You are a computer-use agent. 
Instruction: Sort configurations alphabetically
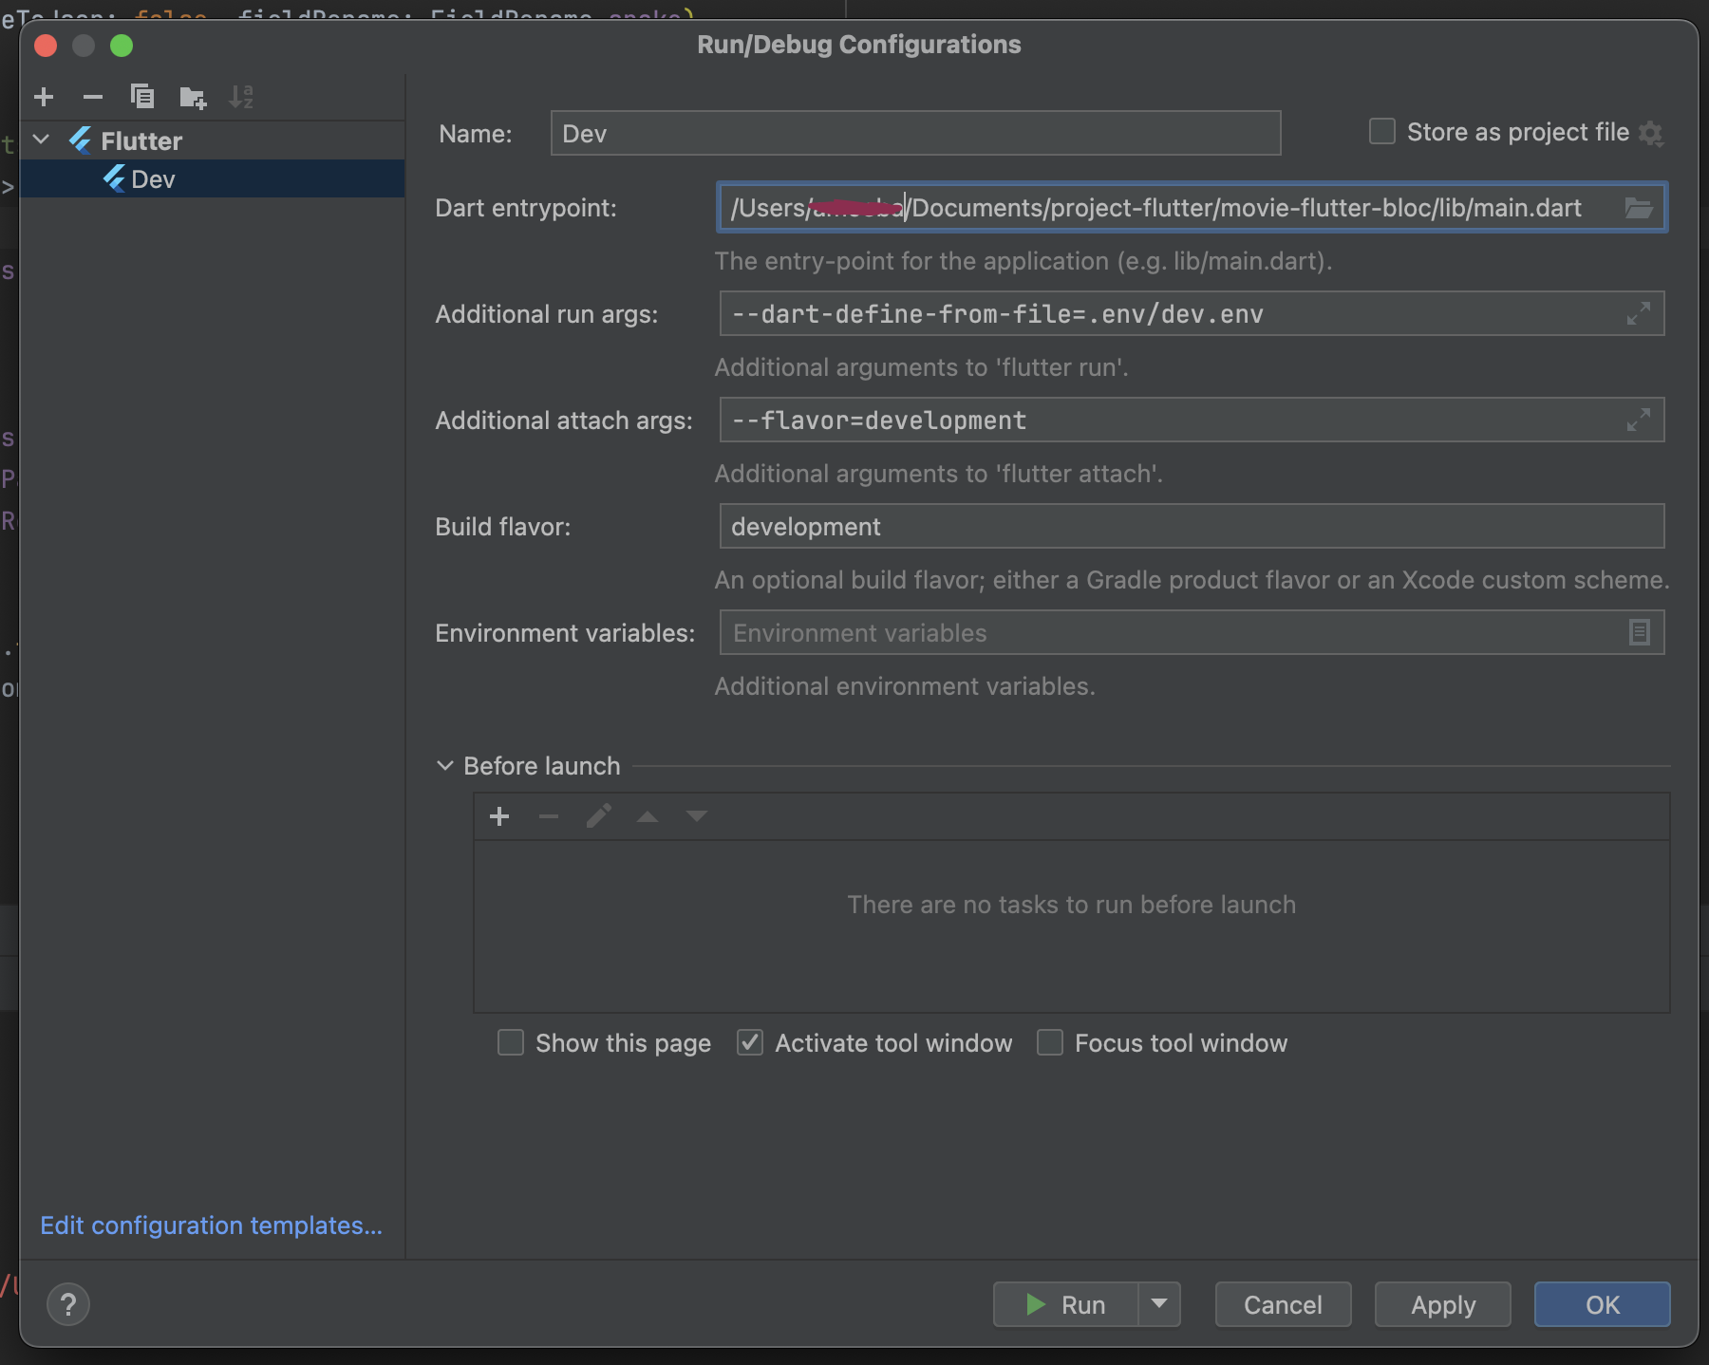pos(241,97)
